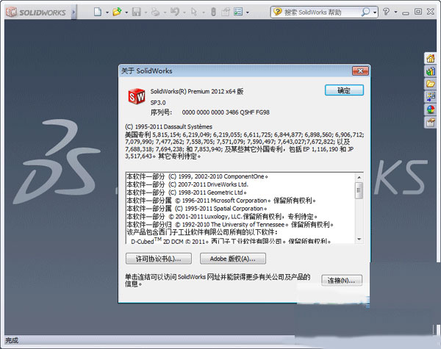Click the Geometric Ltd copyright line
The height and width of the screenshot is (349, 441).
point(187,193)
